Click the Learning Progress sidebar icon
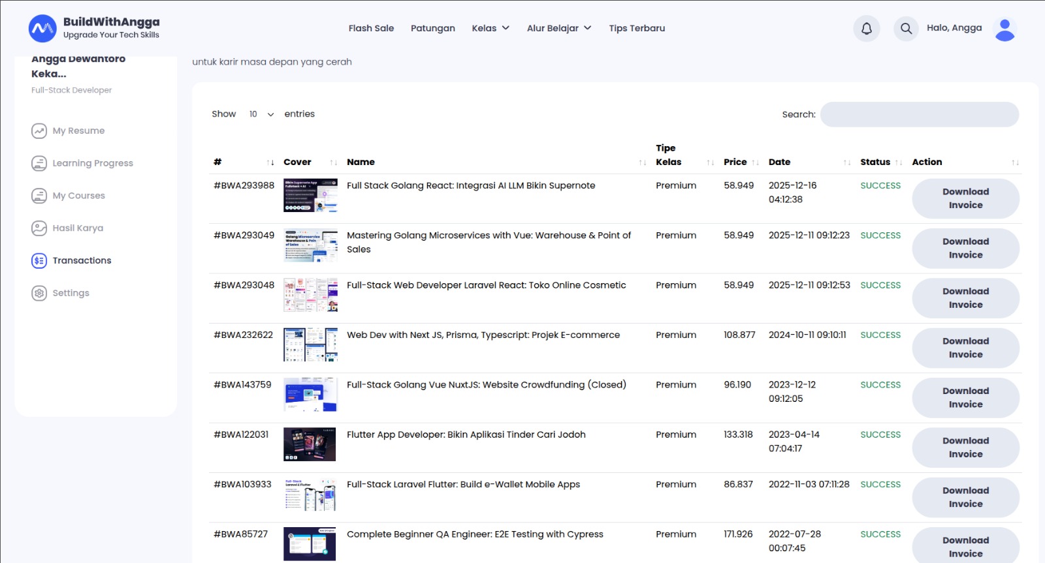The image size is (1045, 563). pos(39,163)
